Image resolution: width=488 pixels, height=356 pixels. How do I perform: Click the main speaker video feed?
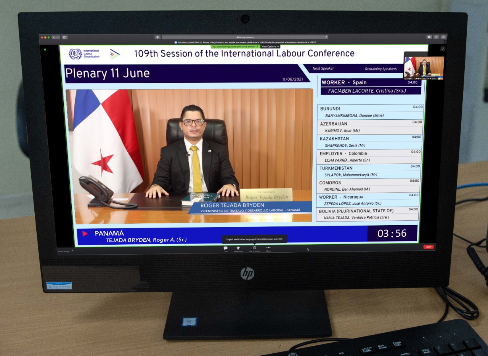pos(189,156)
